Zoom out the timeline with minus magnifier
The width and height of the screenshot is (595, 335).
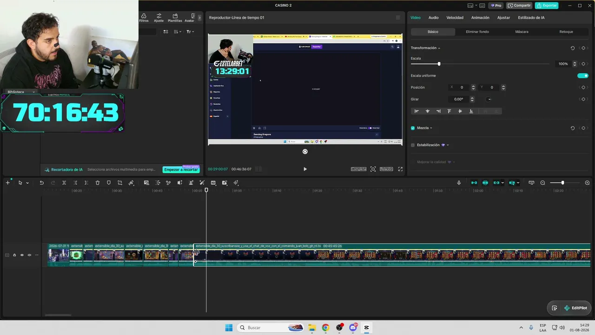point(542,183)
